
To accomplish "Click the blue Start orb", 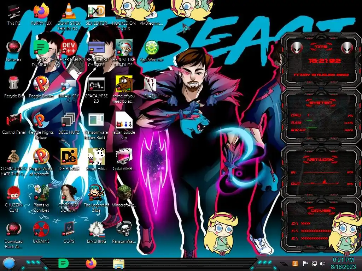I will click(9, 264).
